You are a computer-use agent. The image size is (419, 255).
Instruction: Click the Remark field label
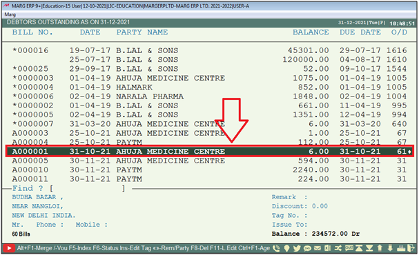coord(289,197)
